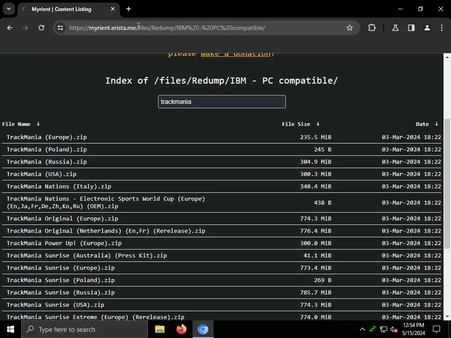The height and width of the screenshot is (338, 451).
Task: Download TrackMania Original (Europe).zip
Action: point(62,219)
